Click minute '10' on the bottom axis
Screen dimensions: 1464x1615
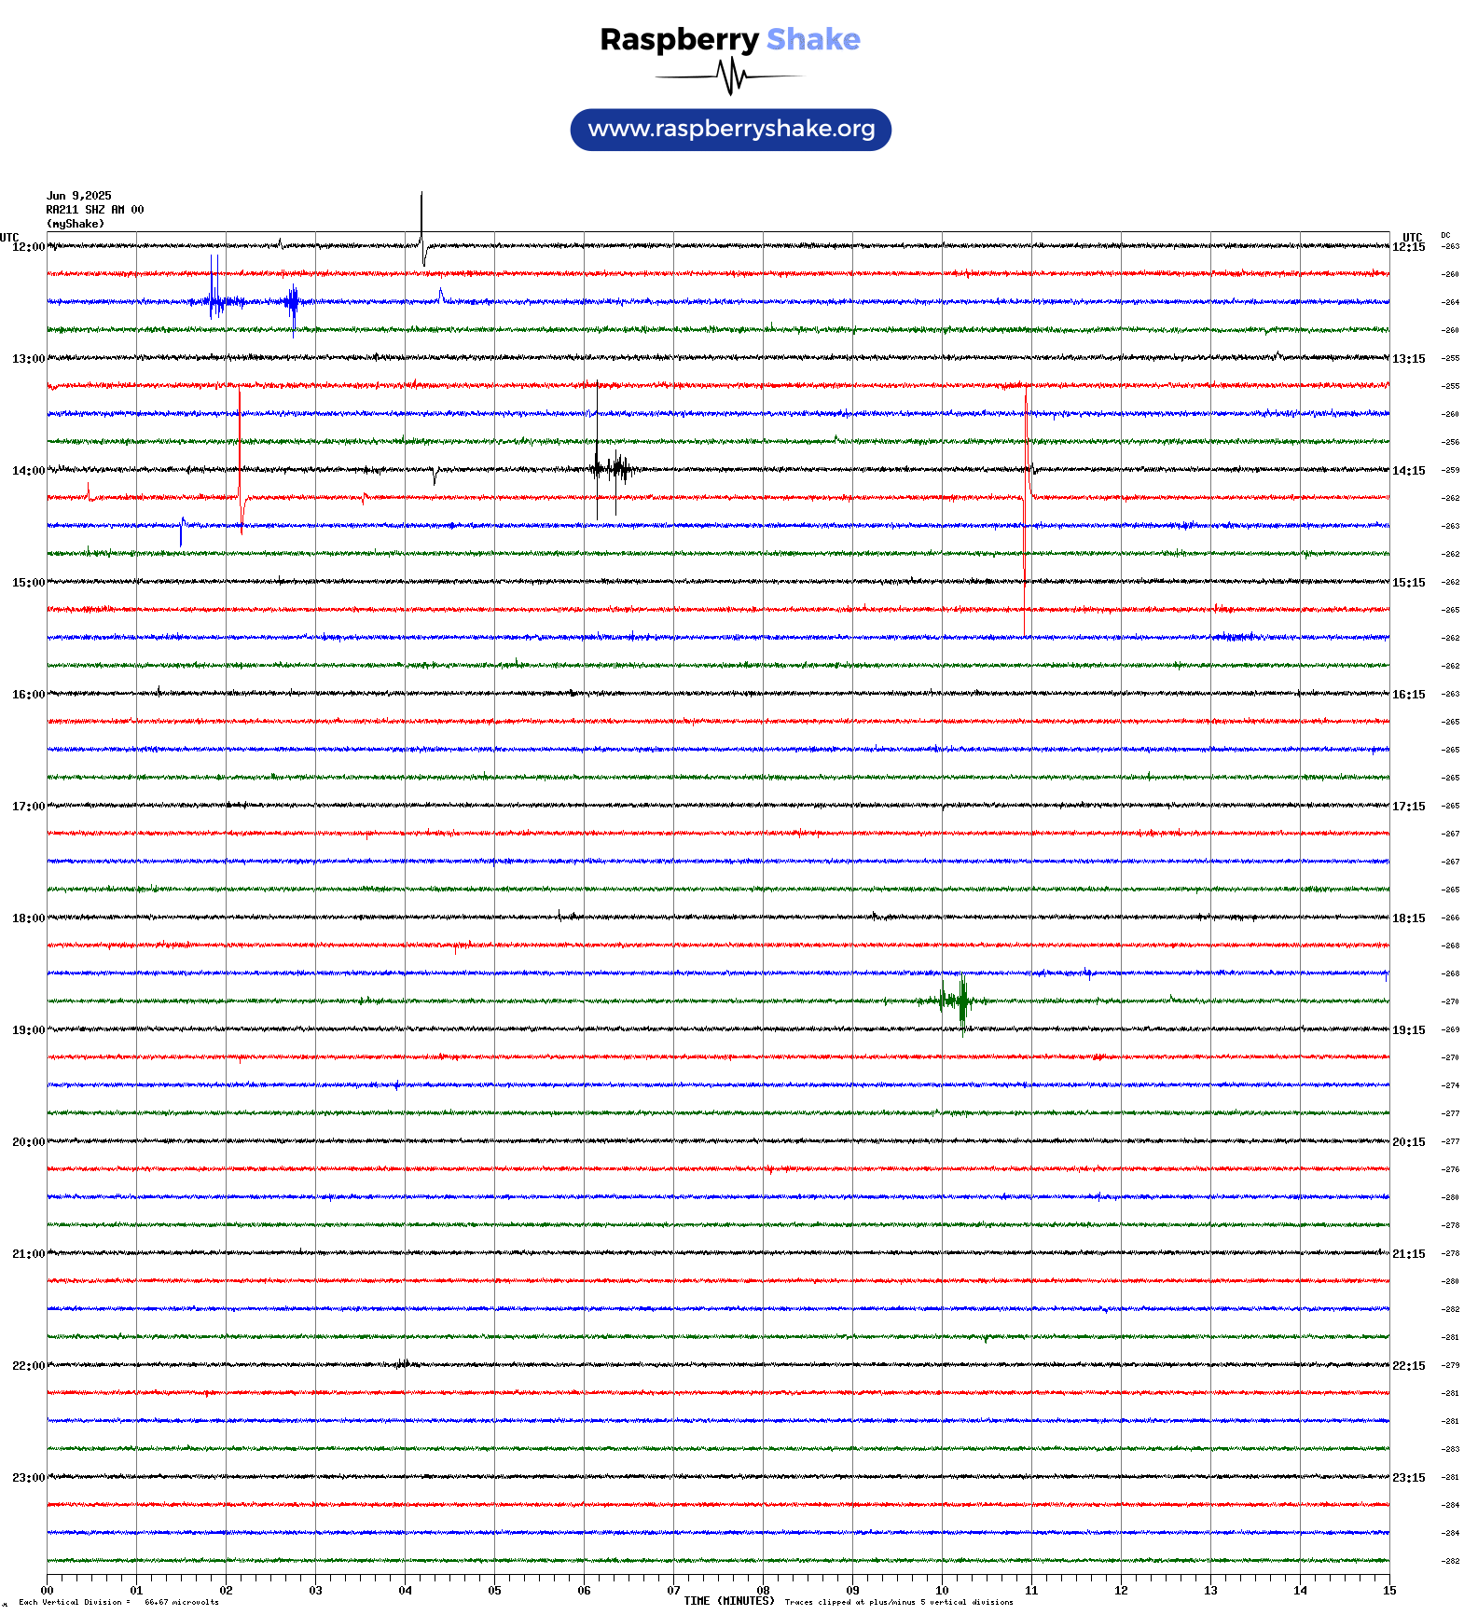[x=942, y=1591]
